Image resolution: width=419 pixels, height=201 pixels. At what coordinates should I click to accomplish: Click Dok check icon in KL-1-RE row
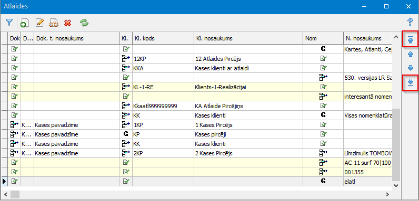tap(15, 87)
